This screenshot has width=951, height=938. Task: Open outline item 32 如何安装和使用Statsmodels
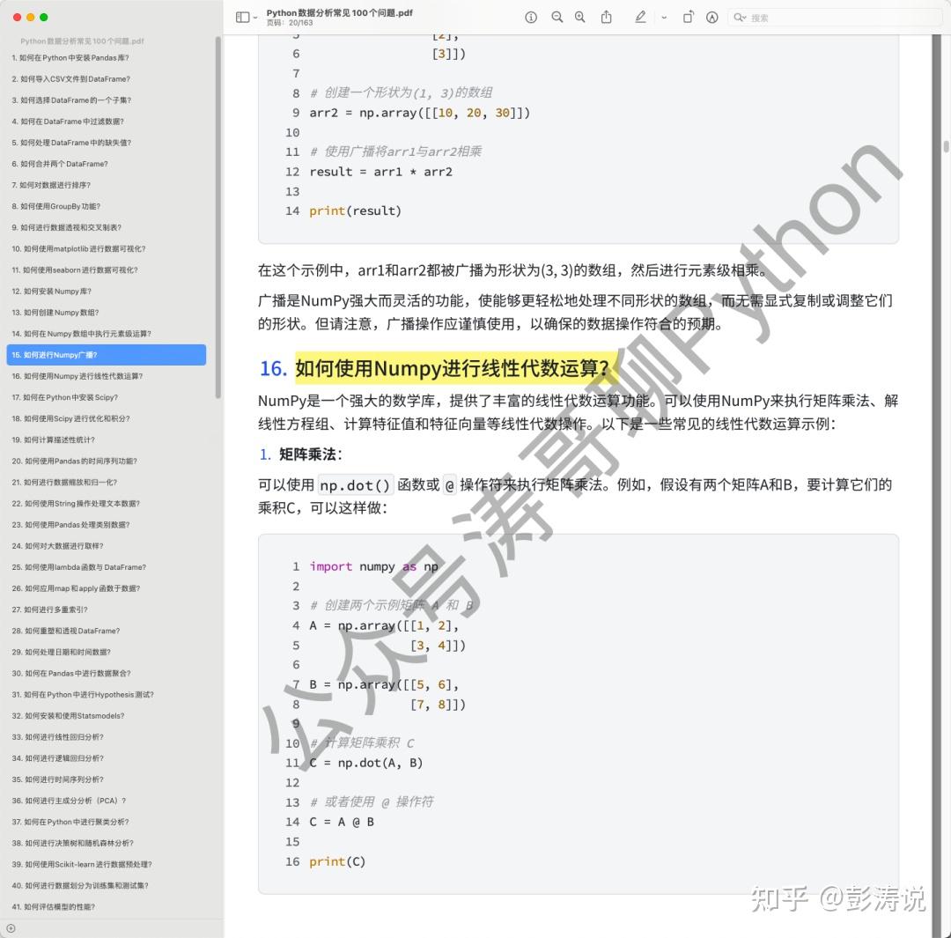(x=68, y=716)
